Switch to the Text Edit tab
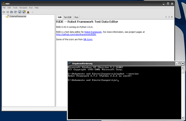The width and height of the screenshot is (186, 121). pyautogui.click(x=67, y=17)
